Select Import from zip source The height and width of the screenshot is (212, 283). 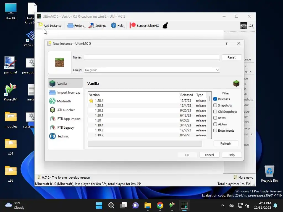[x=65, y=92]
